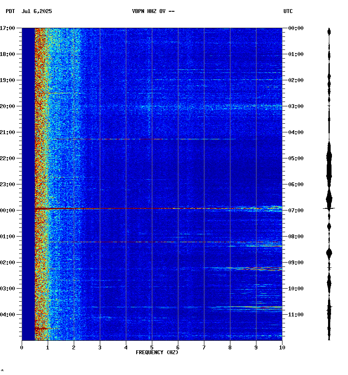Click the FREQUENCY (HZ) axis title
Image resolution: width=348 pixels, height=375 pixels.
click(157, 352)
